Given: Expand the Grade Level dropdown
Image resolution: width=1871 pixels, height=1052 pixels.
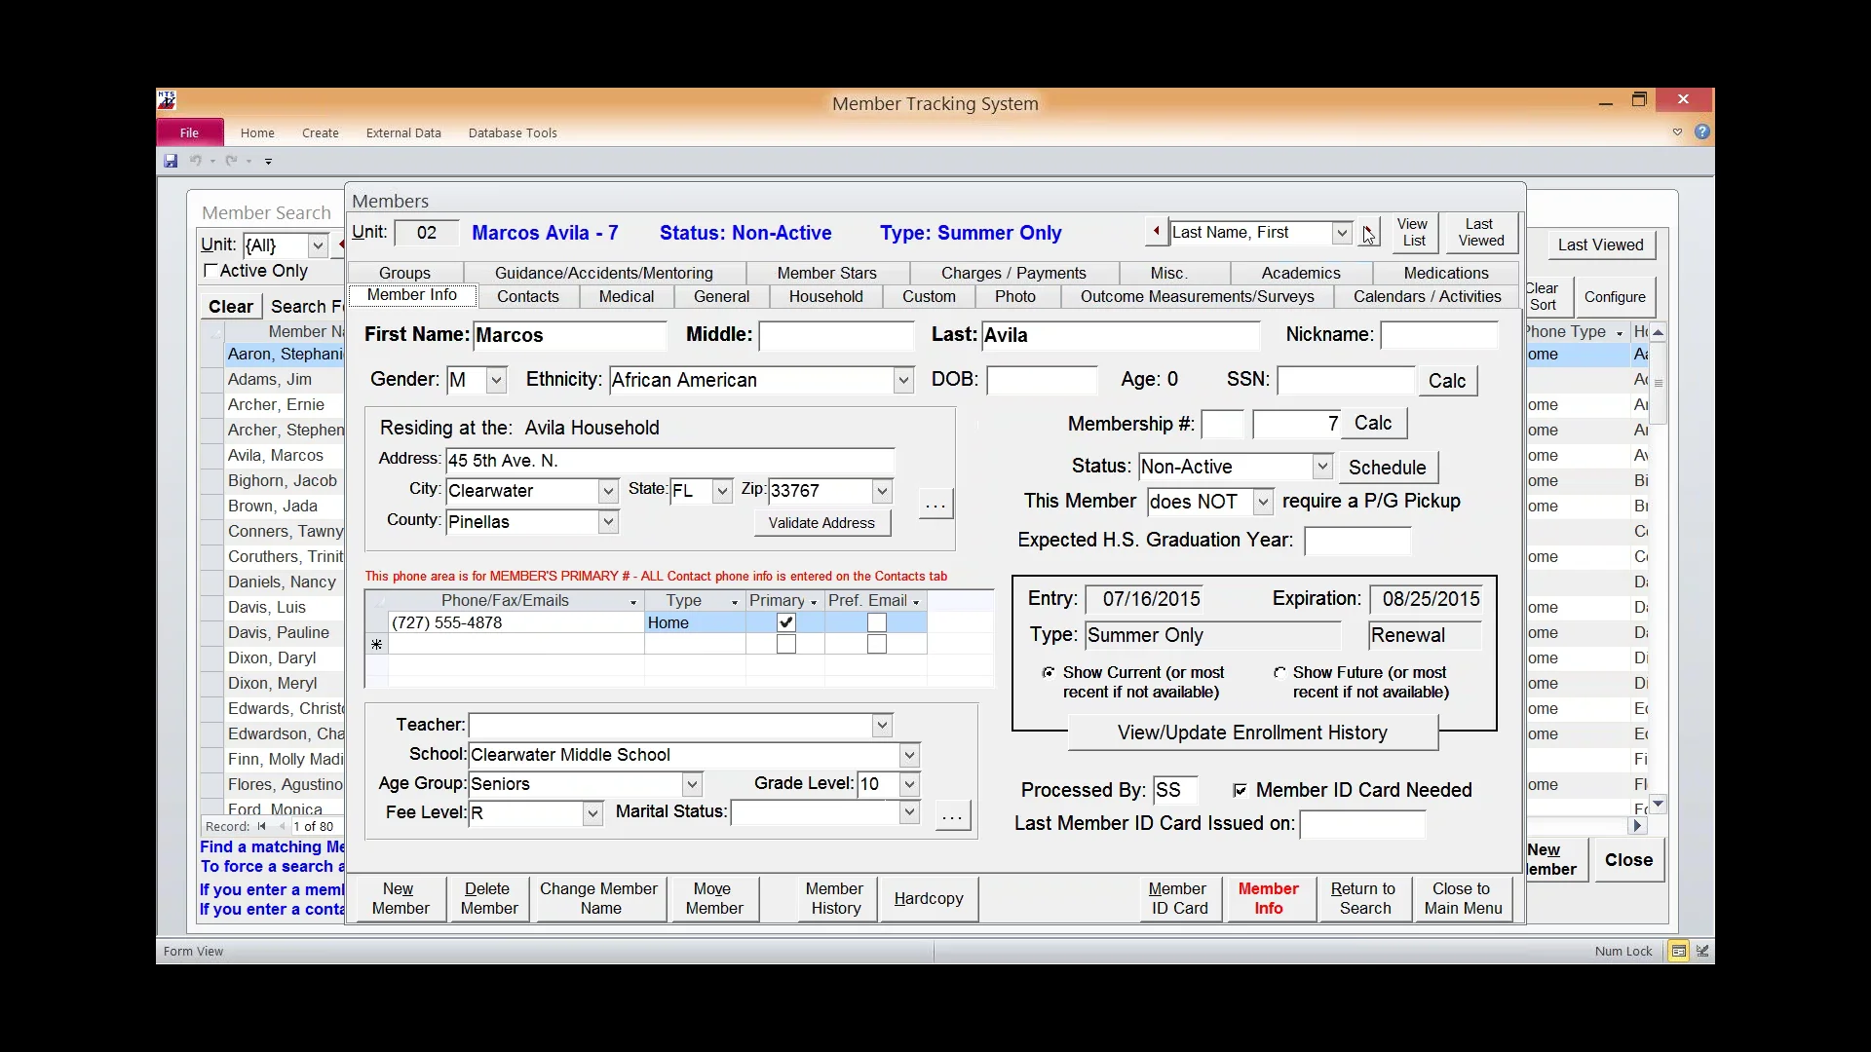Looking at the screenshot, I should pos(909,784).
